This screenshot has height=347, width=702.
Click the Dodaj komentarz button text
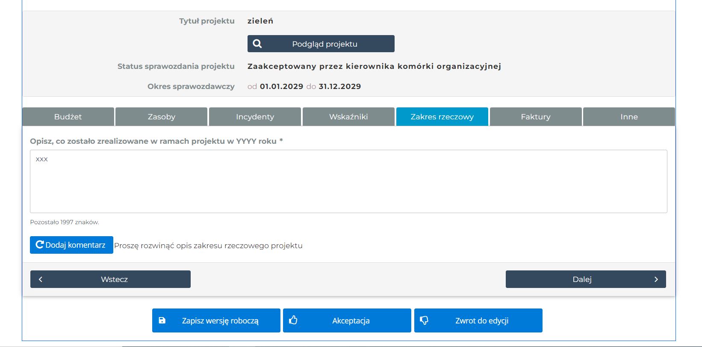point(75,245)
